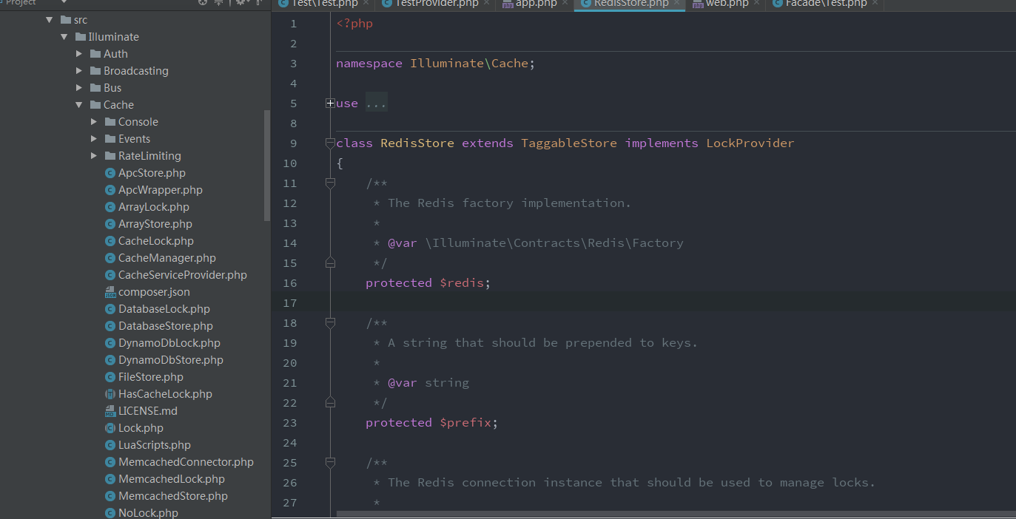
Task: Click the folded '...' placeholder after use
Action: (377, 104)
